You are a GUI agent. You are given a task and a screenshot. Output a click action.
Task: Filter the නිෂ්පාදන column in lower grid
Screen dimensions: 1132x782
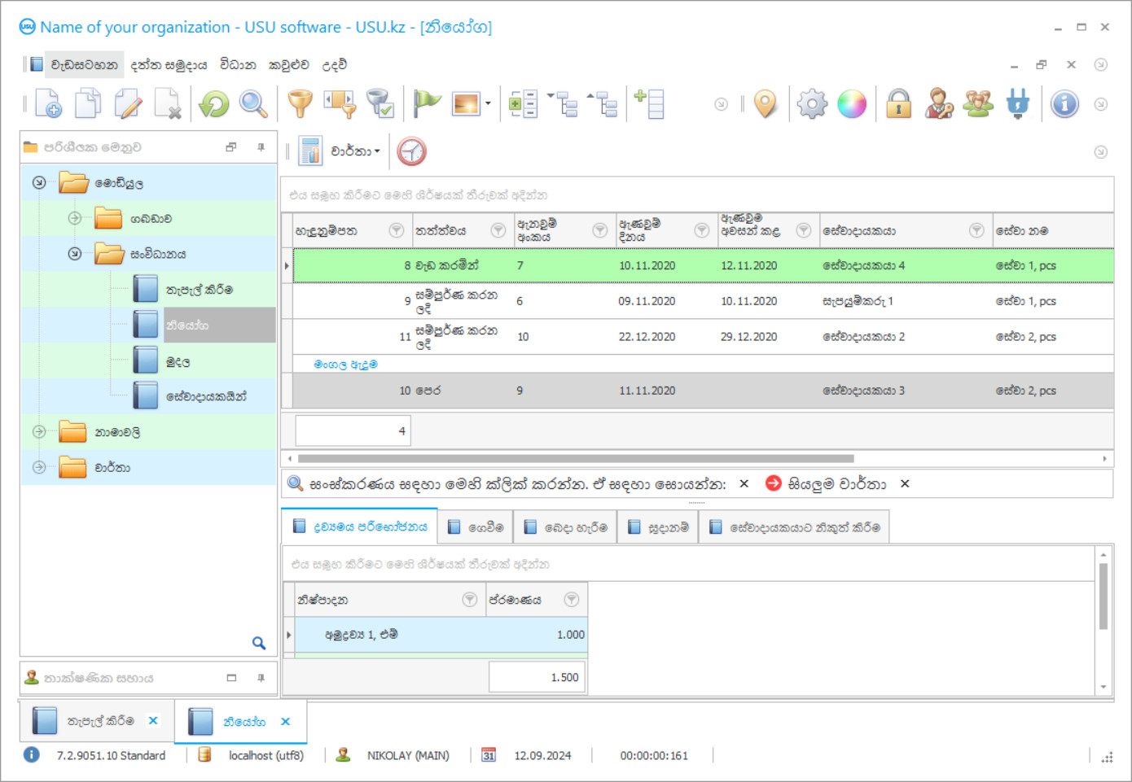coord(470,600)
